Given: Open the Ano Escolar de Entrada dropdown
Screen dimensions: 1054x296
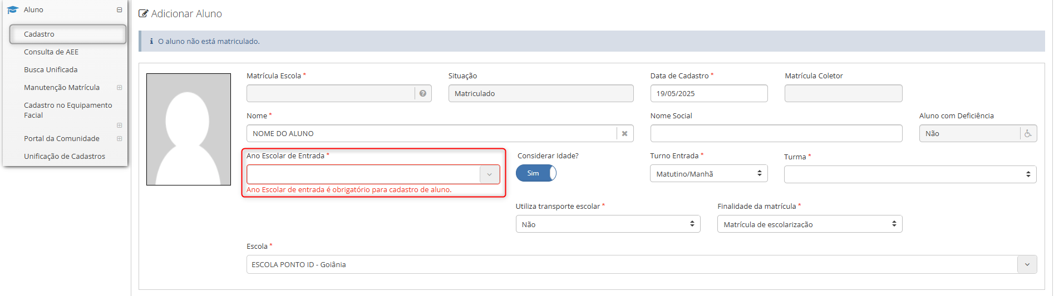Looking at the screenshot, I should click(x=373, y=174).
